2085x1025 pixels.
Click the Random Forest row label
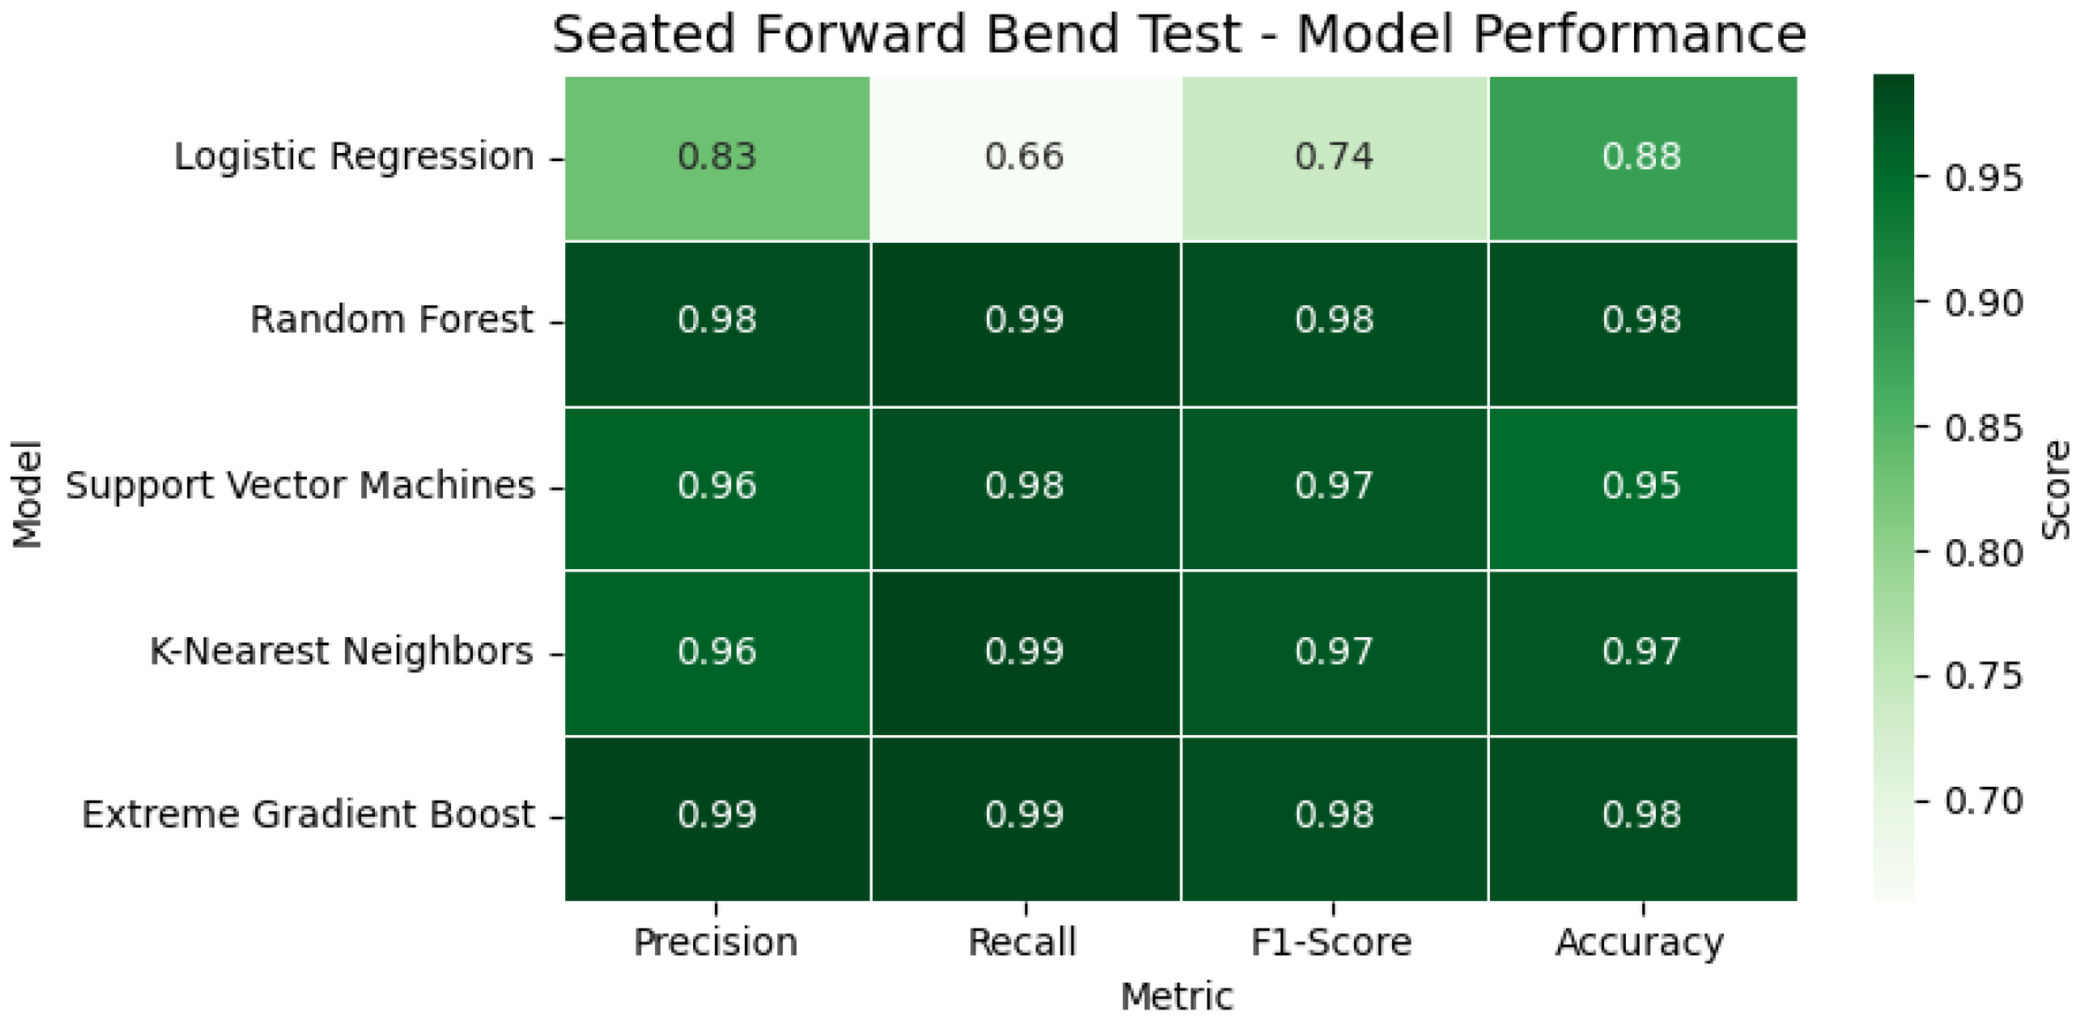pos(392,320)
